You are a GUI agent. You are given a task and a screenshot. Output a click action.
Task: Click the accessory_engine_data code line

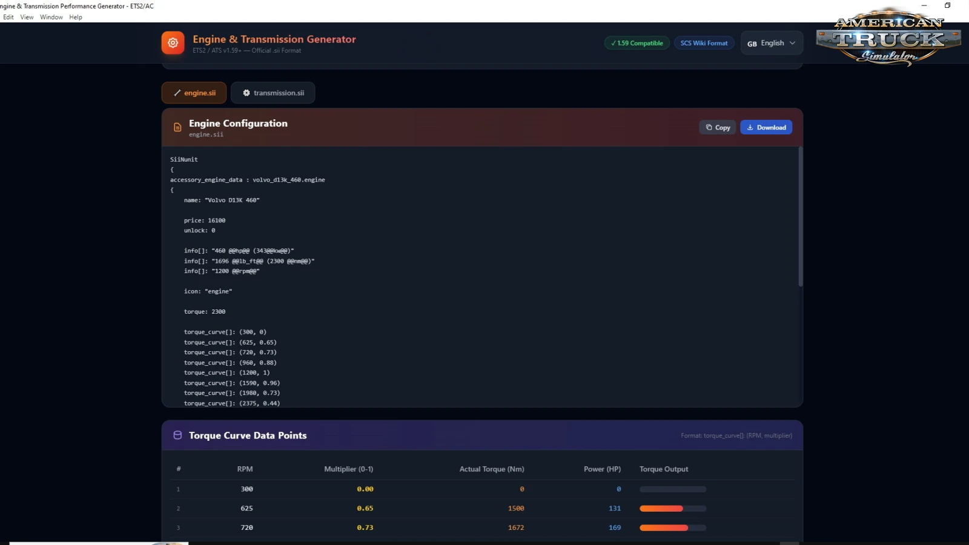pos(248,180)
